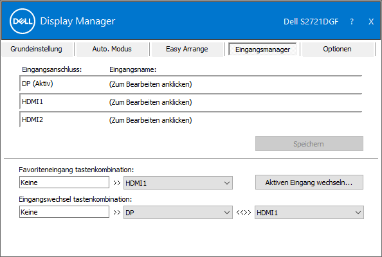The image size is (382, 257).
Task: Click the Favoriteneingang shortcut field
Action: [x=64, y=182]
